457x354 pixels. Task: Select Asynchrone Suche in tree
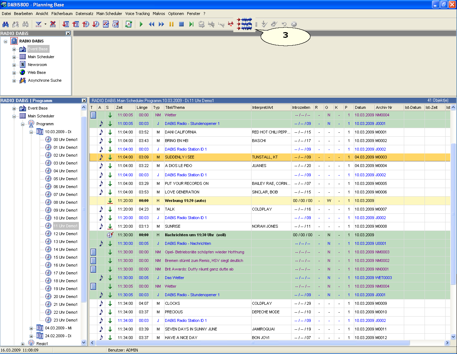coord(45,80)
